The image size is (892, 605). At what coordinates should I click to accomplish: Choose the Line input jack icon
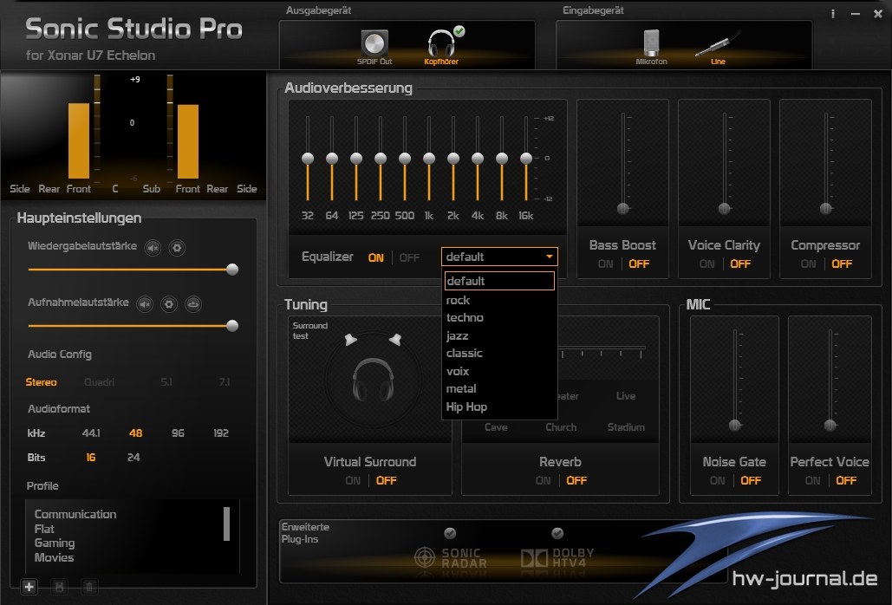[x=717, y=44]
